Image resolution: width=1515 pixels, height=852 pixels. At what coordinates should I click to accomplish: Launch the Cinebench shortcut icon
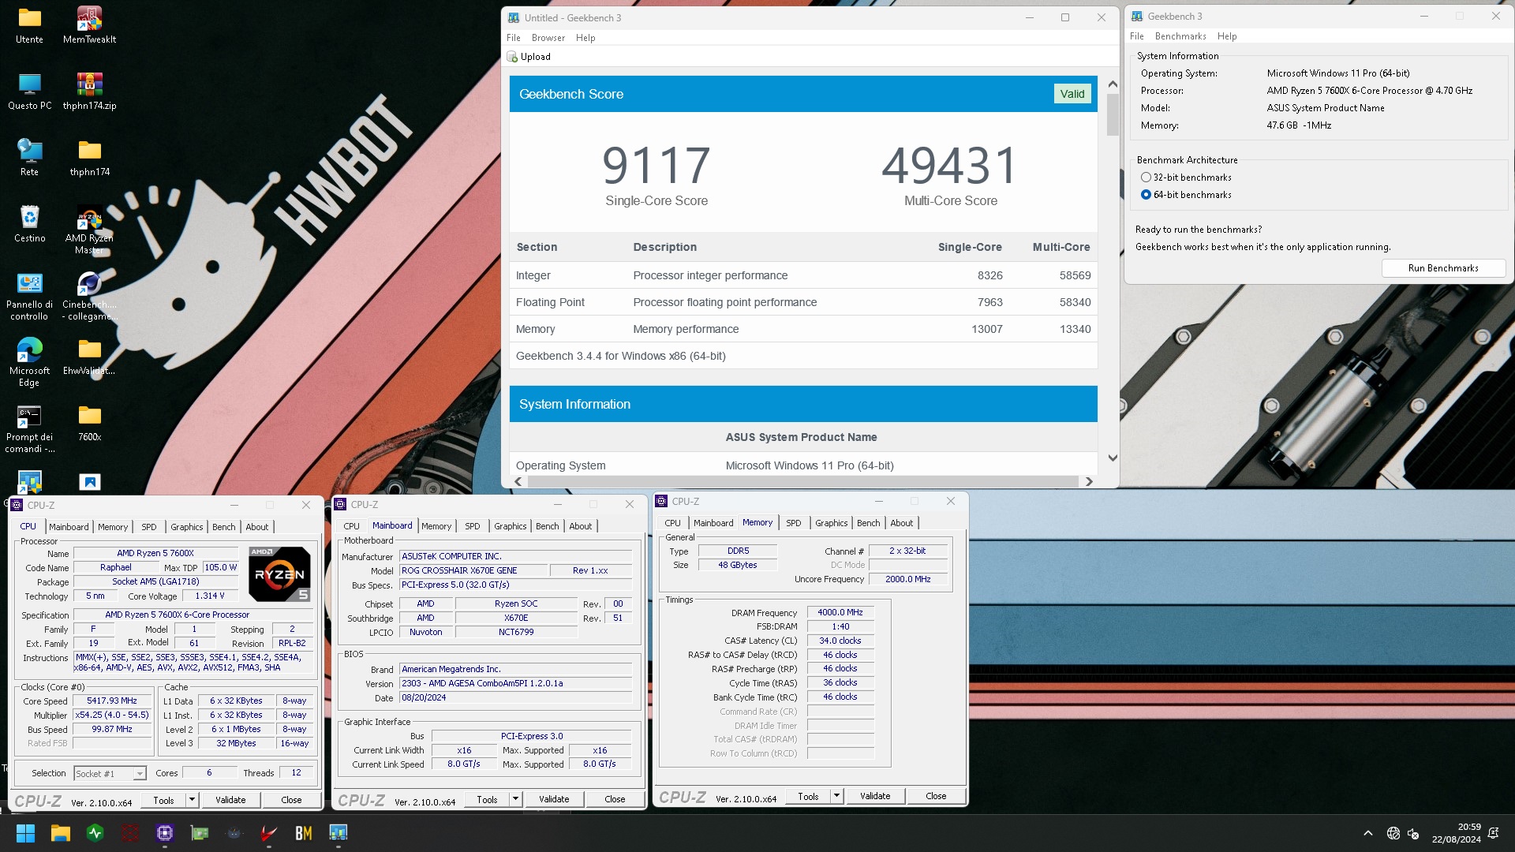tap(89, 296)
